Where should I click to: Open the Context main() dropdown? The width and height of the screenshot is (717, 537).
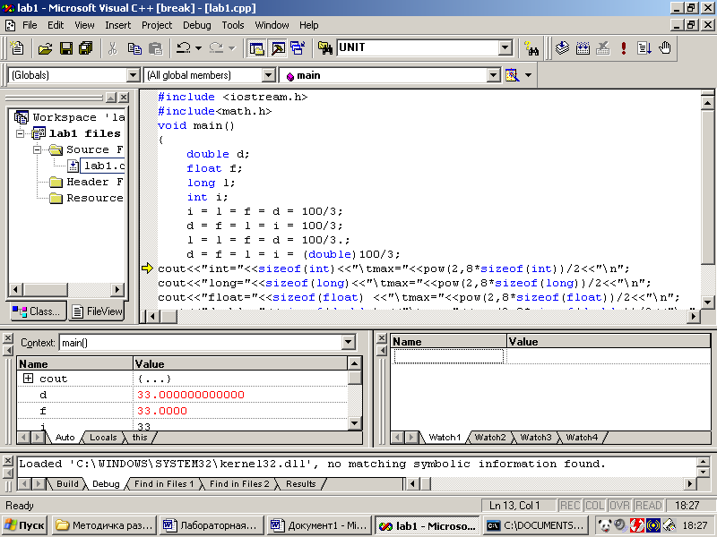click(x=349, y=342)
